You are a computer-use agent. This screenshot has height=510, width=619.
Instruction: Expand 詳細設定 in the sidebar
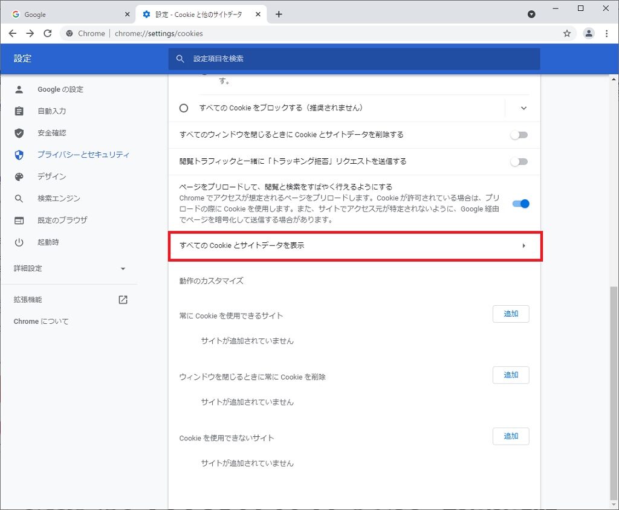70,268
